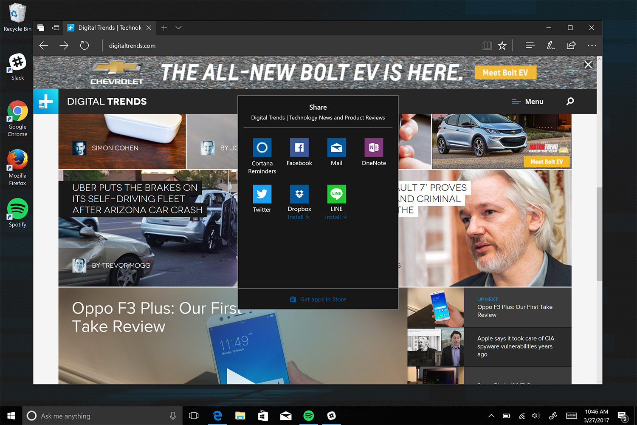This screenshot has height=425, width=637.
Task: Install LINE app link
Action: pyautogui.click(x=336, y=217)
